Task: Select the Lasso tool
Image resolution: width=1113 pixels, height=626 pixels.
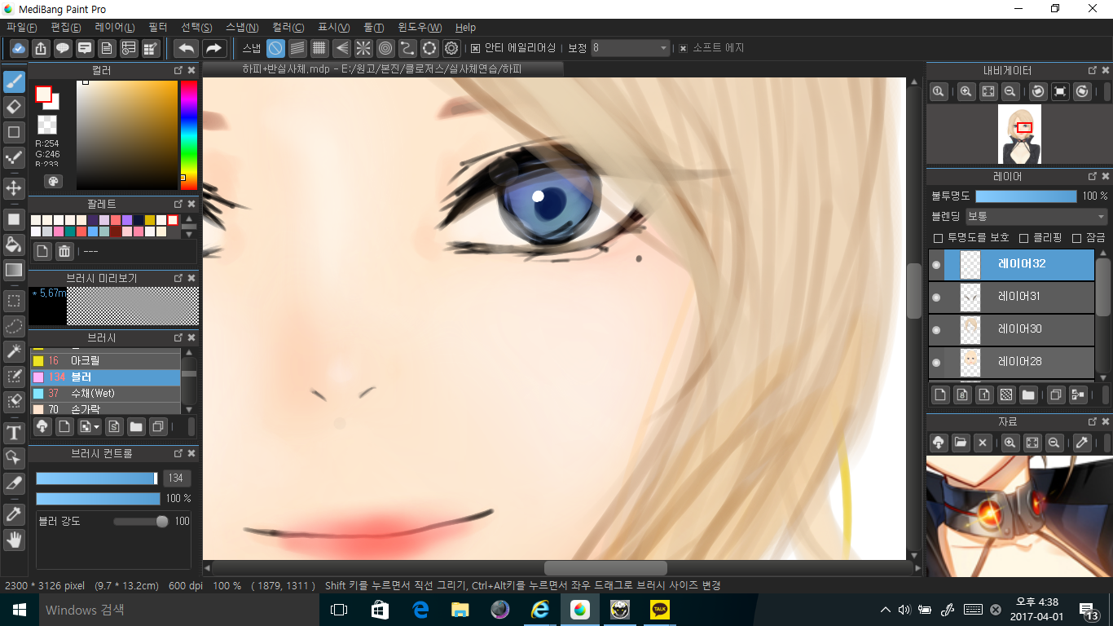Action: [14, 327]
